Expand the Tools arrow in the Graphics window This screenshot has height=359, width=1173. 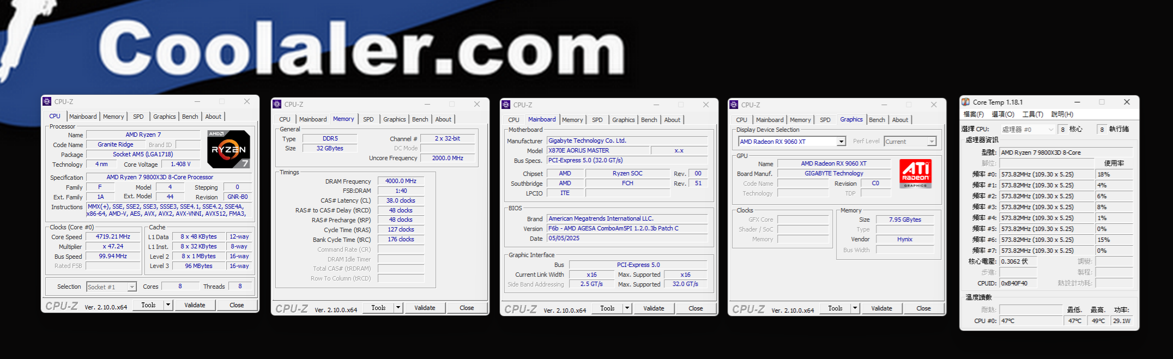[855, 308]
